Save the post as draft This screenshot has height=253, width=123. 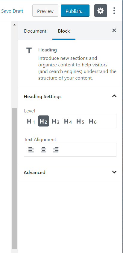pyautogui.click(x=12, y=11)
